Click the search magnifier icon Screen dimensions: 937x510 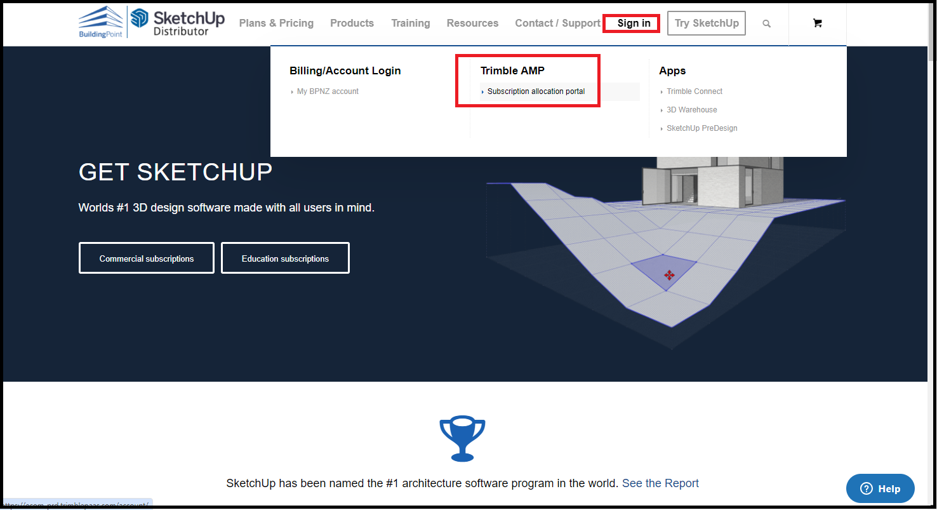point(766,23)
